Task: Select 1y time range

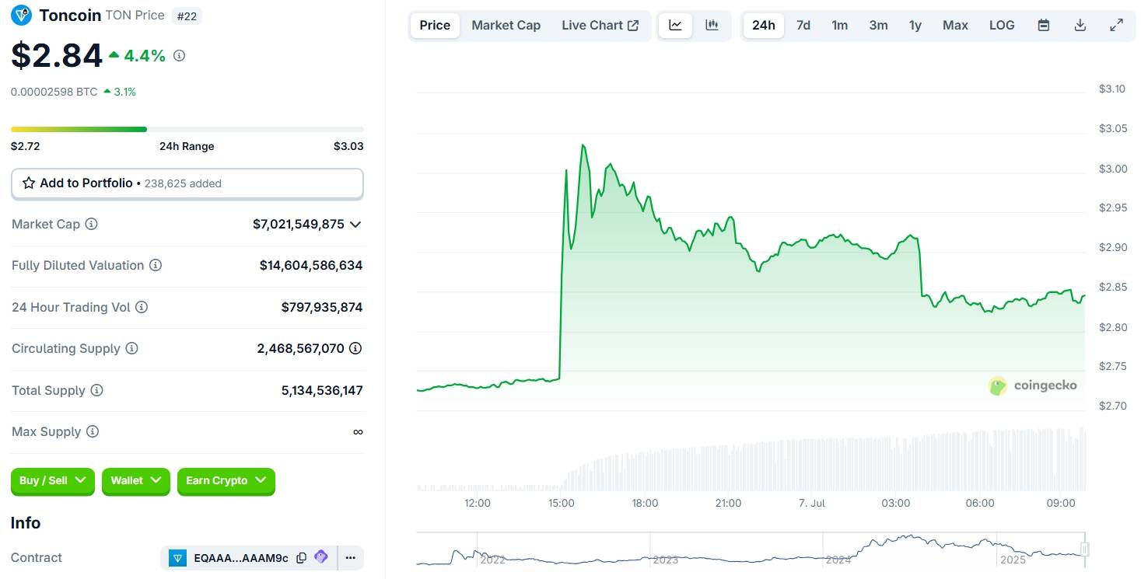Action: (915, 25)
